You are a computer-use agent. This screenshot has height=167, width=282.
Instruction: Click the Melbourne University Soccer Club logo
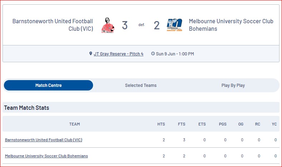(x=174, y=25)
